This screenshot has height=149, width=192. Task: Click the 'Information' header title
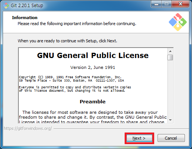[25, 18]
